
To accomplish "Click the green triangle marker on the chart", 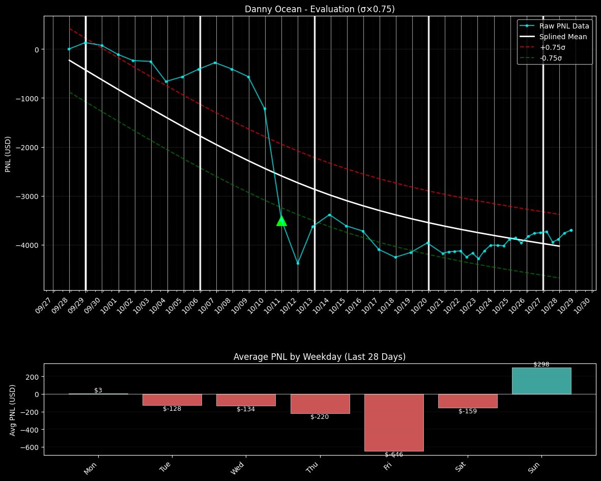I will (281, 221).
